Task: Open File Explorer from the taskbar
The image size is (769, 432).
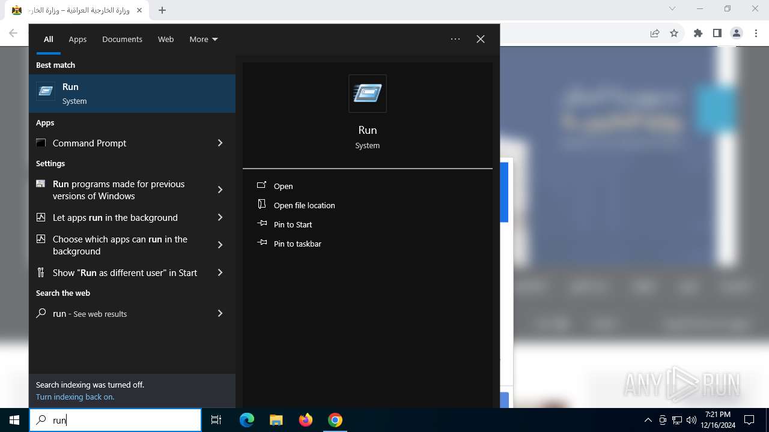Action: click(276, 420)
